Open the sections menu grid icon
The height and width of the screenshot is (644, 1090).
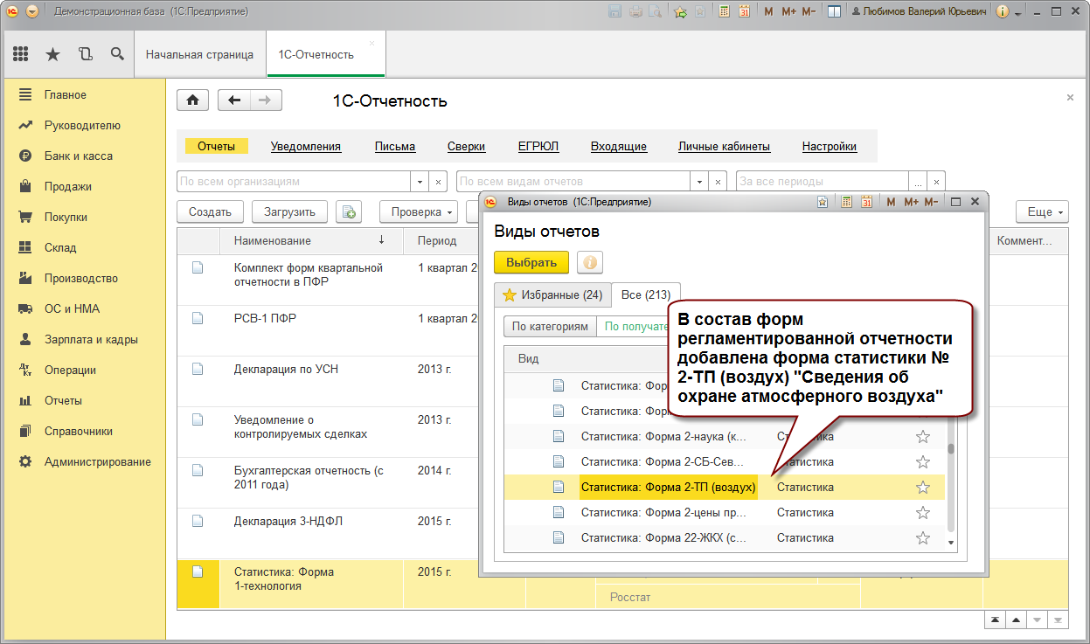point(21,54)
